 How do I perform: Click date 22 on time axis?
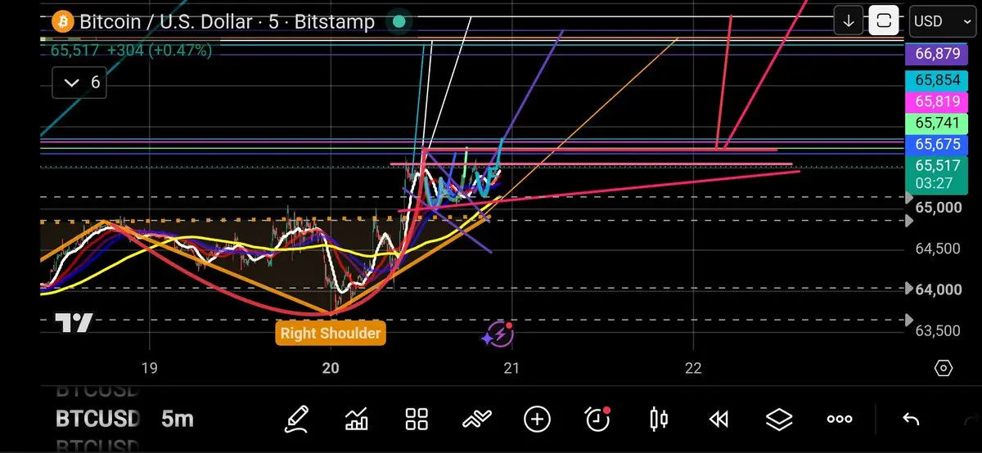693,368
